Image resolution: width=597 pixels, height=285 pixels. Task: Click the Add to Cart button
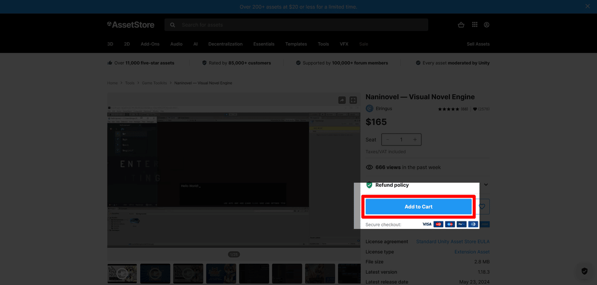[x=418, y=207]
